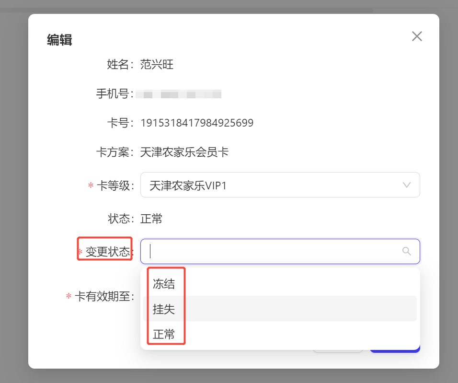
Task: Choose 挂失 in the dropdown list
Action: tap(164, 309)
